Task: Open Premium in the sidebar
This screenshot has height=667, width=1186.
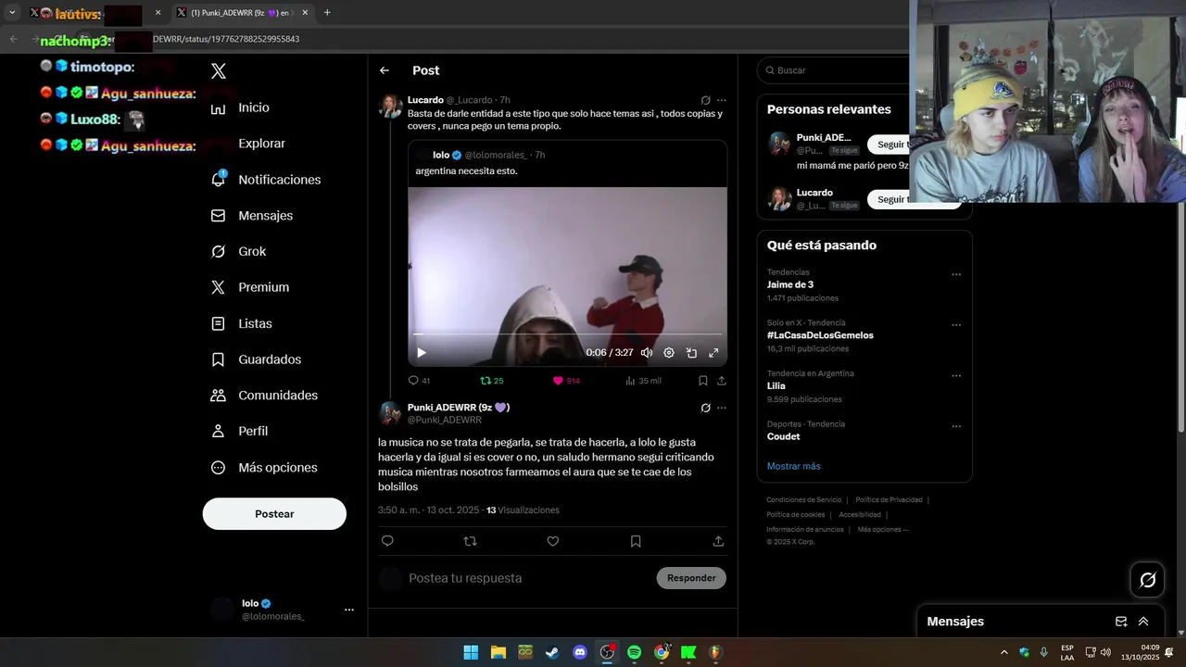Action: (250, 287)
